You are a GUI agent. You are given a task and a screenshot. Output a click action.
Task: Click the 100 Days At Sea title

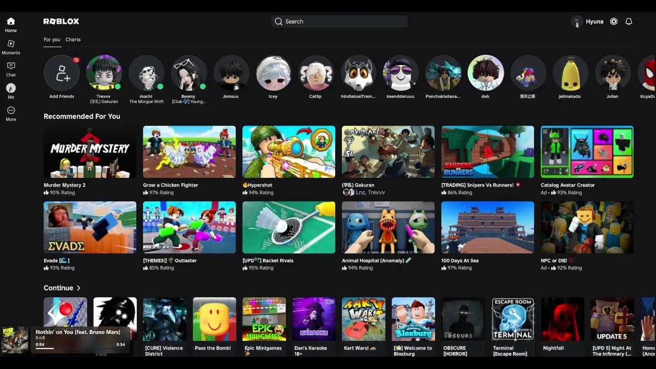(460, 260)
